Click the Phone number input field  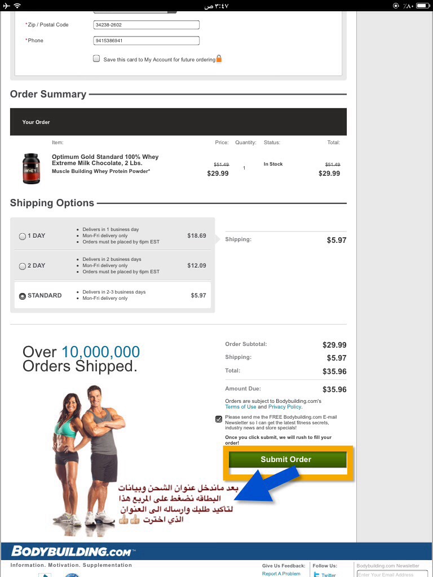(146, 41)
